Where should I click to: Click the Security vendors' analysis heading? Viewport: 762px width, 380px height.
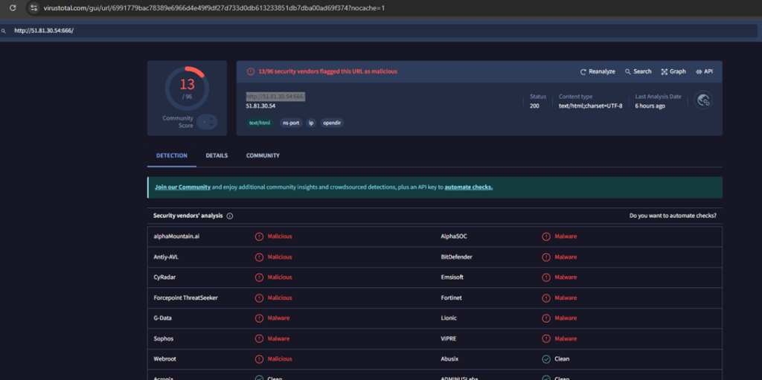coord(188,216)
